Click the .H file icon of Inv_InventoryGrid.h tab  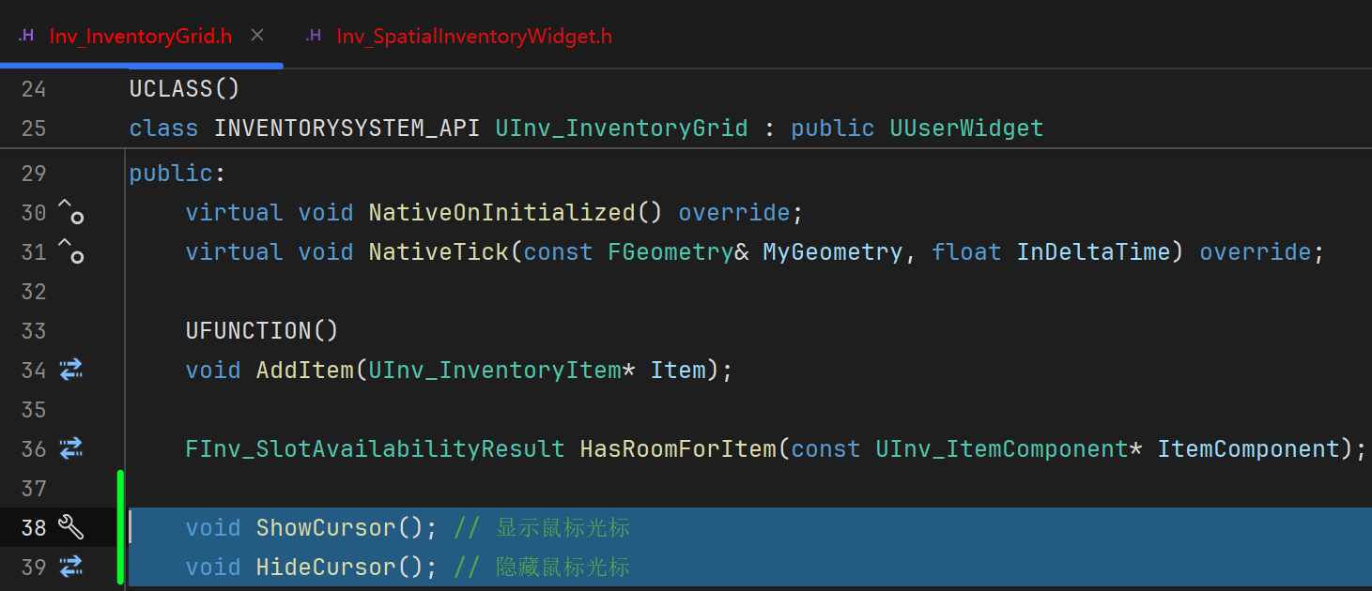pos(26,36)
